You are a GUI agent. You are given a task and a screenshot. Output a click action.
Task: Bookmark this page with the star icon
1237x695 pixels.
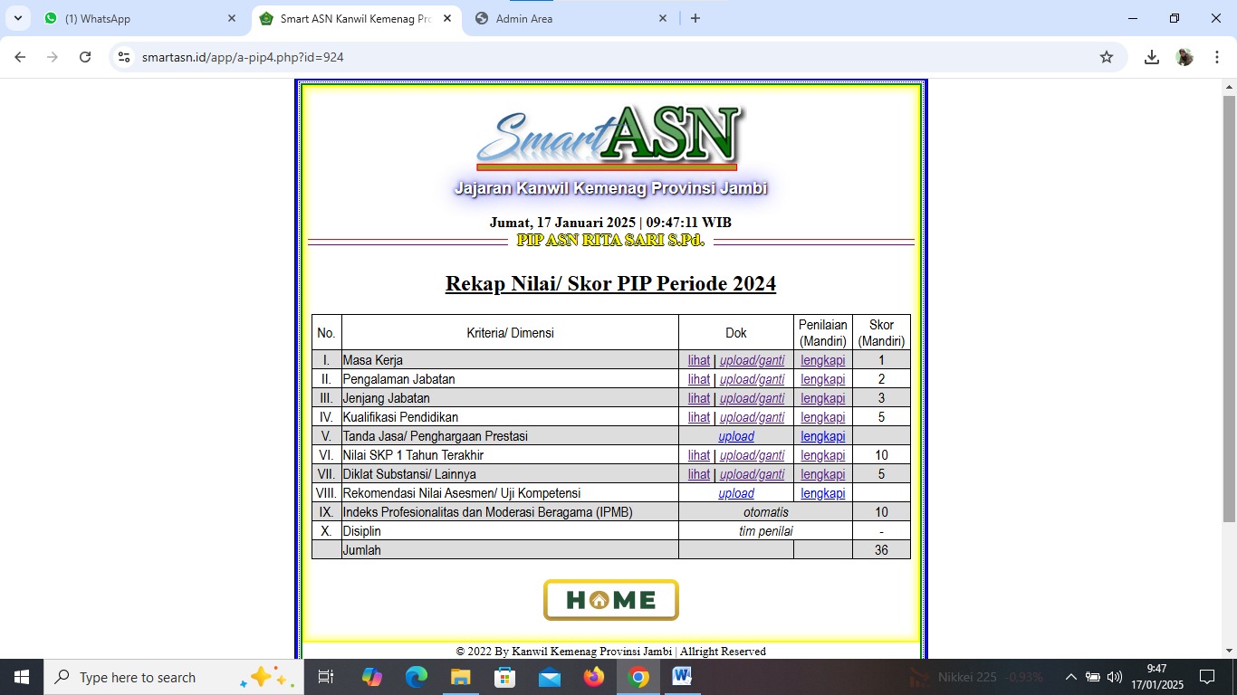point(1106,57)
